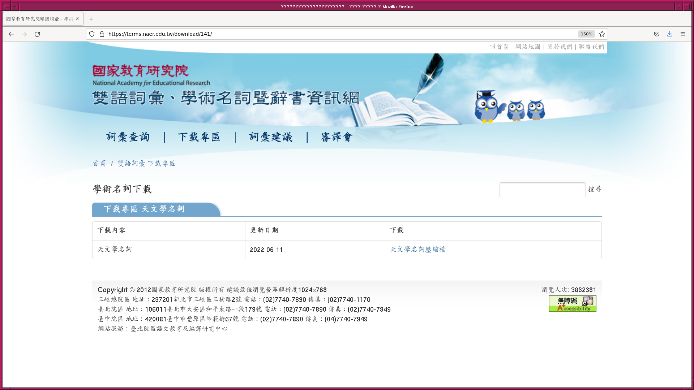
Task: Follow the 網站地圖 top link
Action: click(528, 47)
